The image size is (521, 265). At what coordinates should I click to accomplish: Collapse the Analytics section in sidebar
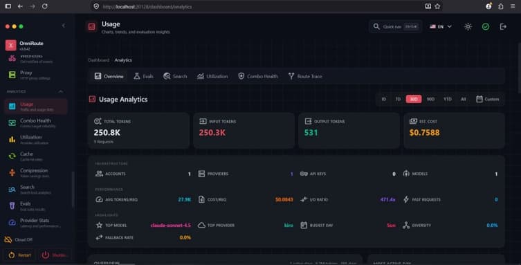point(61,91)
